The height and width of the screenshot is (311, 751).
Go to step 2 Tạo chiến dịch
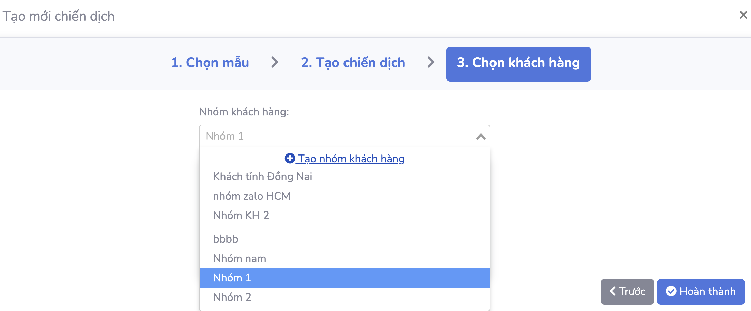[x=353, y=63]
